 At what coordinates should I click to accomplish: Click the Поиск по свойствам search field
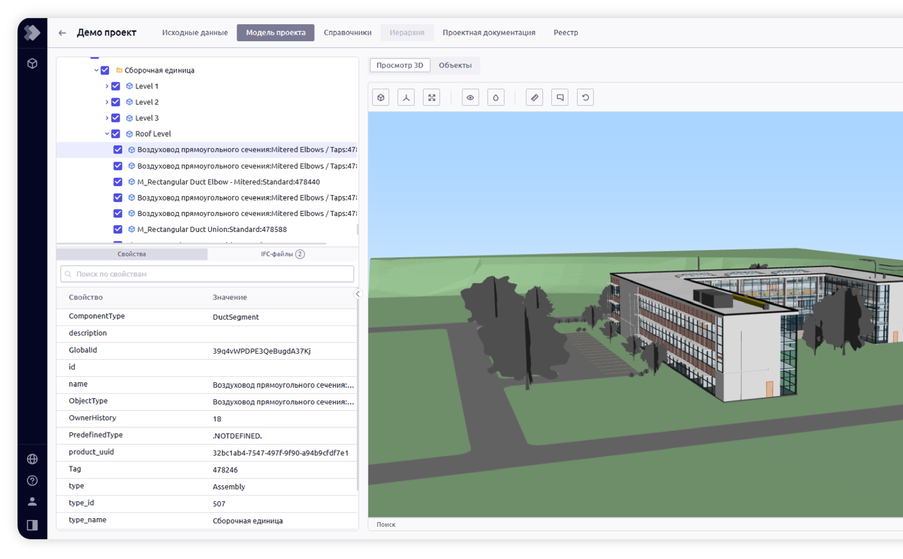(x=207, y=274)
